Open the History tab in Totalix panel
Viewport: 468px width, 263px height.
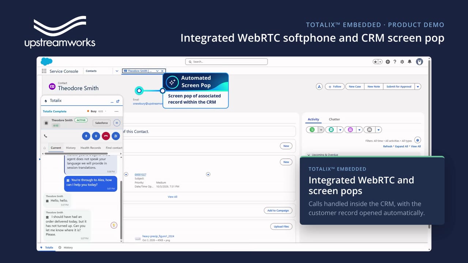point(71,148)
